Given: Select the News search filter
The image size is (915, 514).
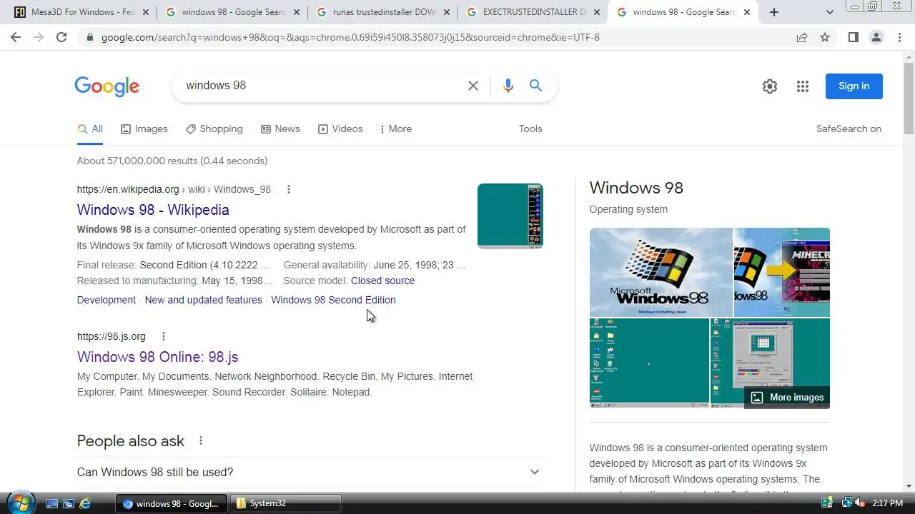Looking at the screenshot, I should click(280, 129).
